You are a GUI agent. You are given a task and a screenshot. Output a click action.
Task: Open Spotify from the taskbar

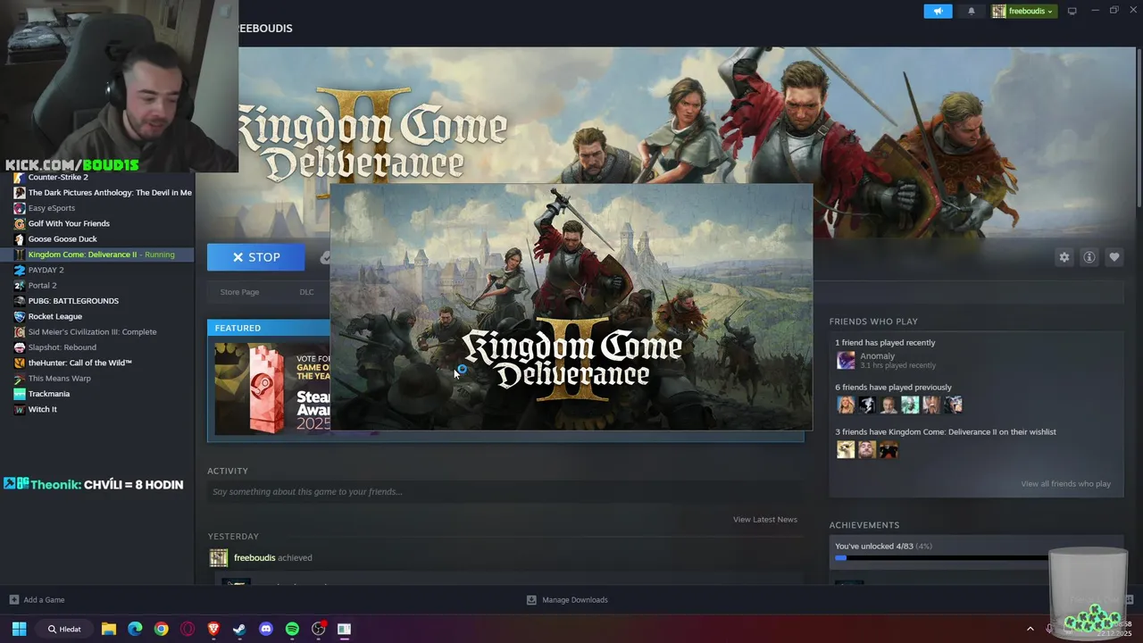pyautogui.click(x=292, y=629)
